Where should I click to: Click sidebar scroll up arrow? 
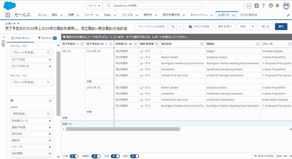pyautogui.click(x=58, y=45)
